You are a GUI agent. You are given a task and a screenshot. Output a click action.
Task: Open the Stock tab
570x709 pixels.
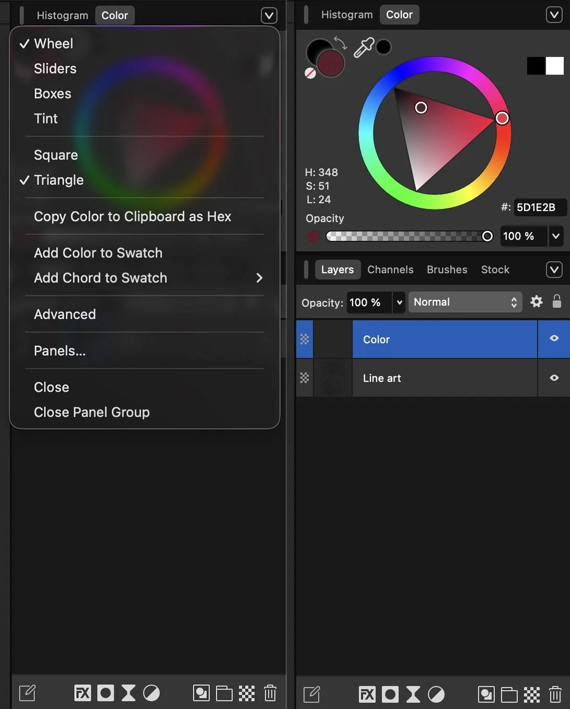(x=495, y=270)
